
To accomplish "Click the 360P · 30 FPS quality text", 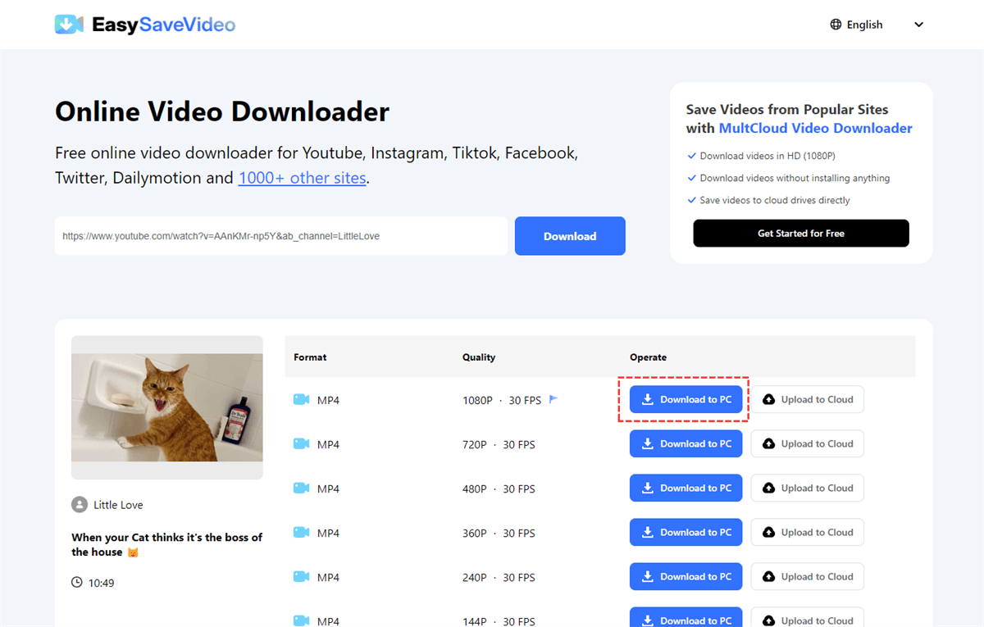I will (499, 533).
